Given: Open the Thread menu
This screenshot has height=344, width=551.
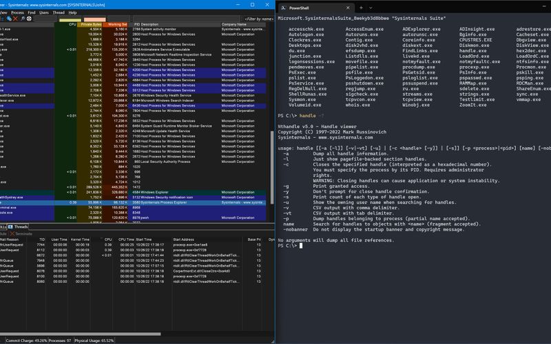Looking at the screenshot, I should [x=58, y=12].
